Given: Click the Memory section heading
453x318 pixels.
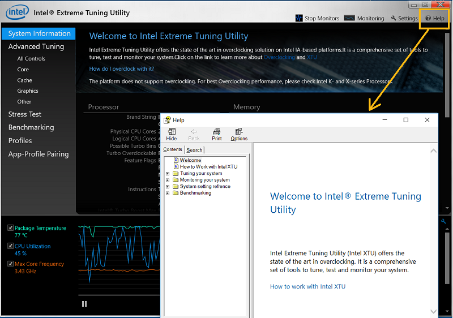Looking at the screenshot, I should 247,107.
